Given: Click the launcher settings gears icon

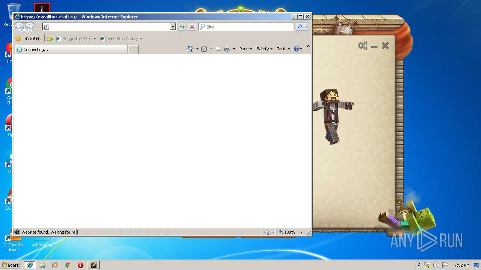Looking at the screenshot, I should 363,46.
